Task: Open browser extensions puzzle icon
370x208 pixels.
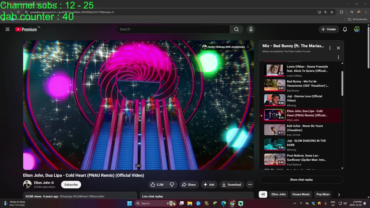Action: 341,12
